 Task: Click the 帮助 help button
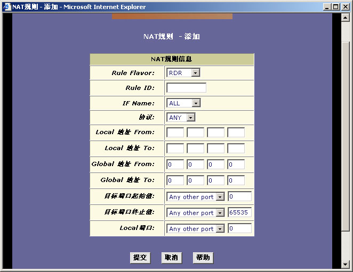(x=203, y=258)
